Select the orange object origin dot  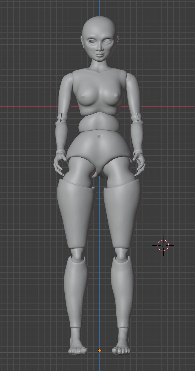100,351
